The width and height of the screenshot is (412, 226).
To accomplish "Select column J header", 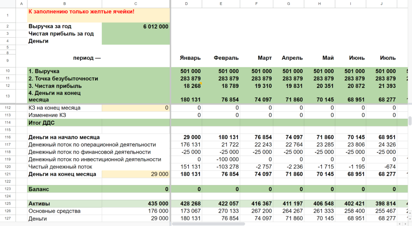I will point(381,4).
